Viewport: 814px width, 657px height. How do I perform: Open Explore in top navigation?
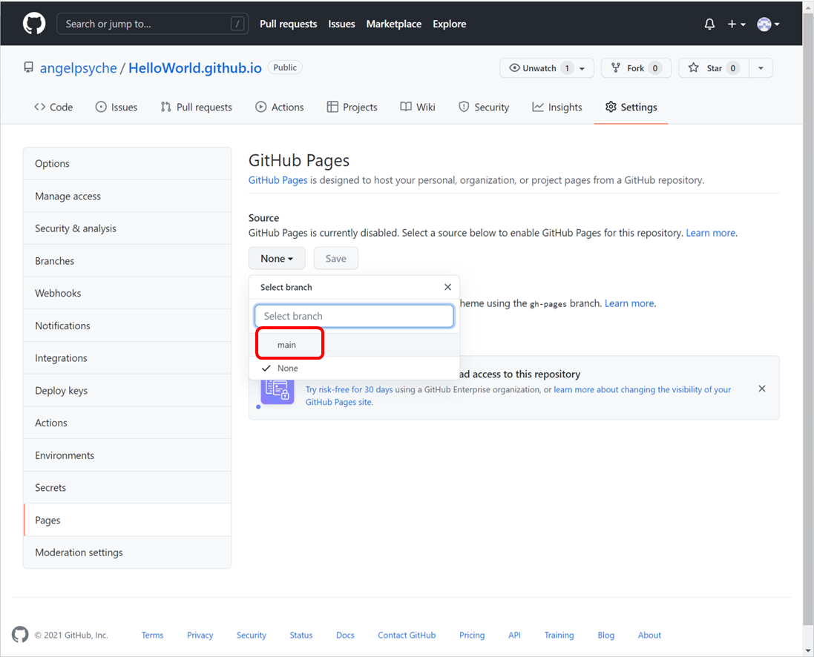tap(450, 24)
